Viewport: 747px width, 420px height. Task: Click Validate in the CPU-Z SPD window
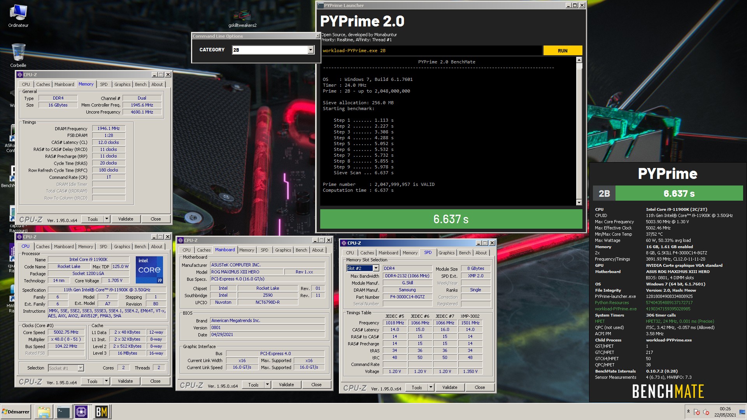[x=450, y=387]
